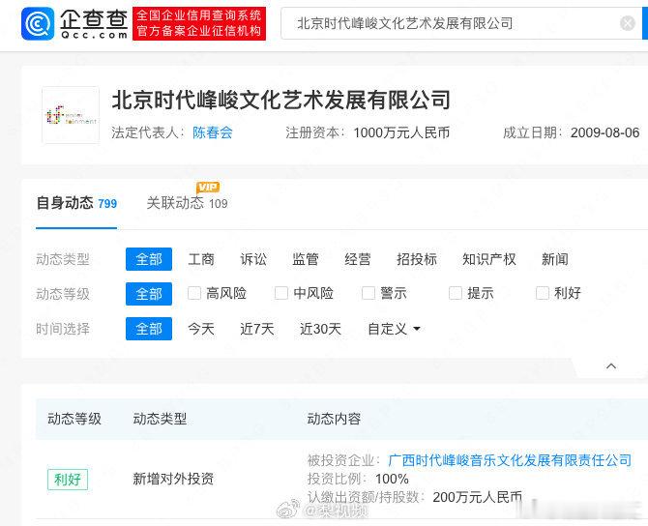Click the green 利好 tag in the table row

click(68, 480)
